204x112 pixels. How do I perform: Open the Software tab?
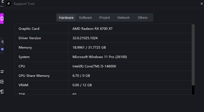tap(85, 18)
